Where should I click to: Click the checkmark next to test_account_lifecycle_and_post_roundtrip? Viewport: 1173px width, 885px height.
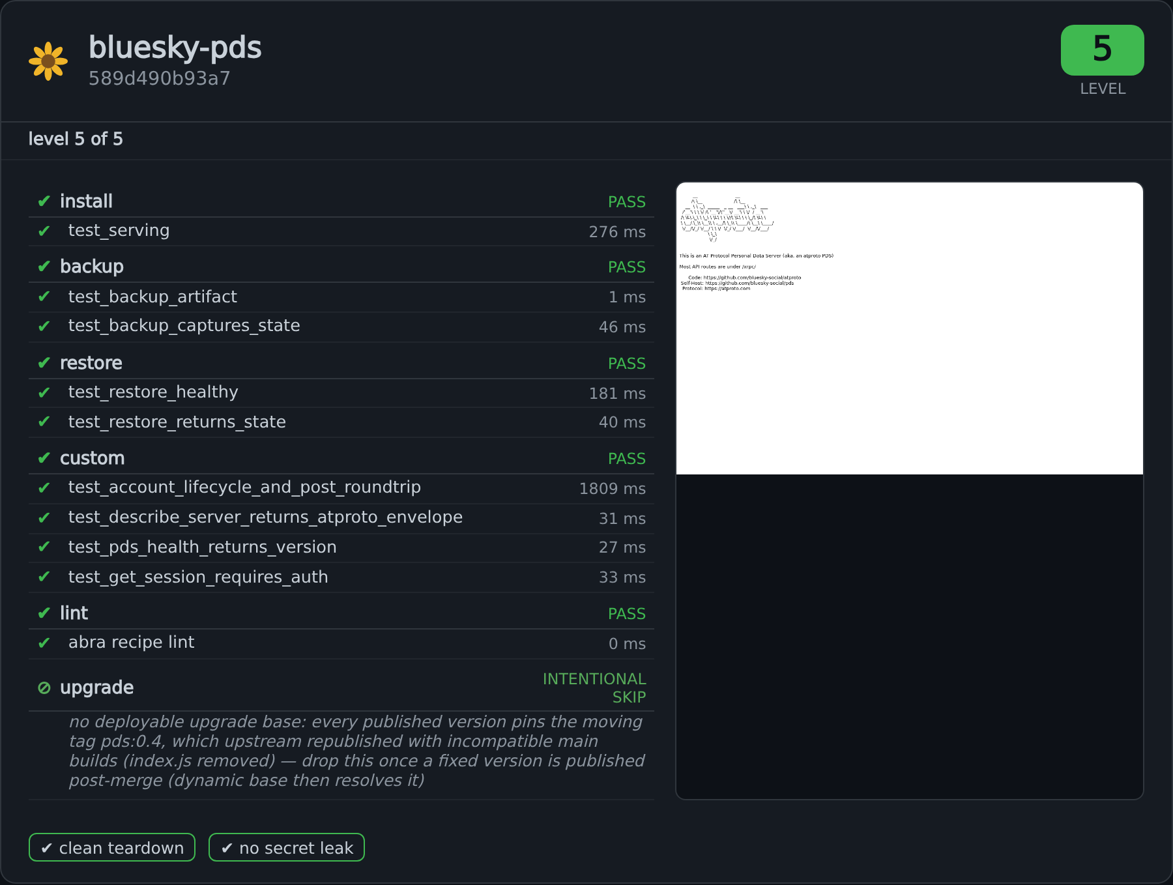[x=44, y=488]
